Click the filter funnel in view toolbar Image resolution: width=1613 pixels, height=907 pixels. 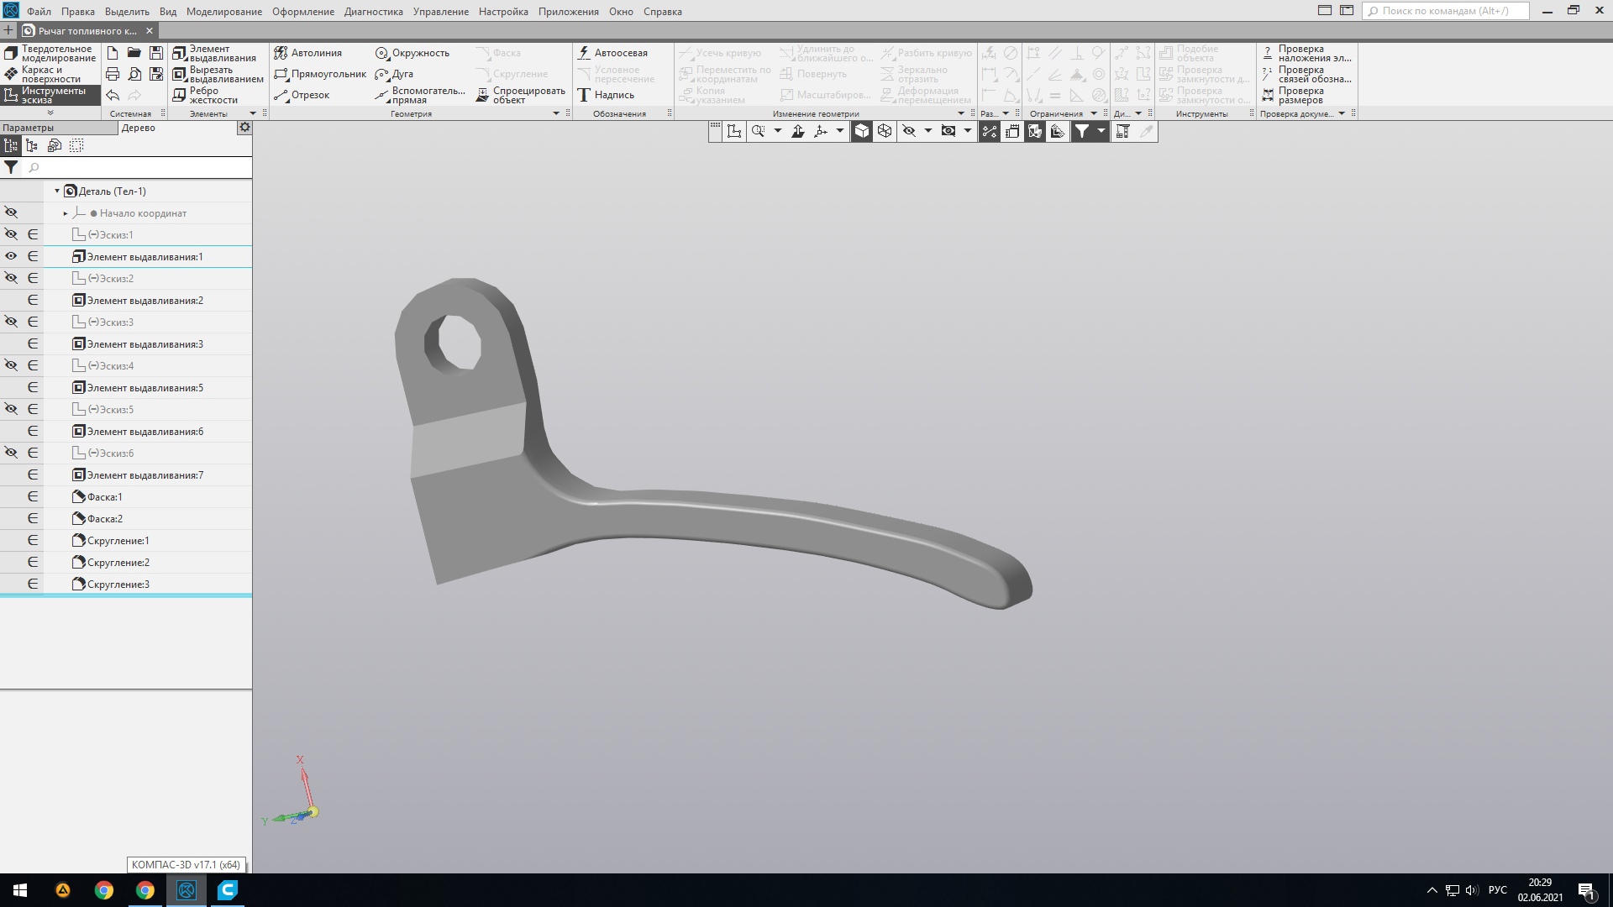pos(1082,131)
